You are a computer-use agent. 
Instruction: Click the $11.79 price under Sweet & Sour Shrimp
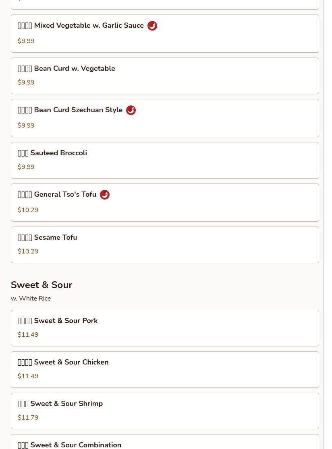point(28,418)
